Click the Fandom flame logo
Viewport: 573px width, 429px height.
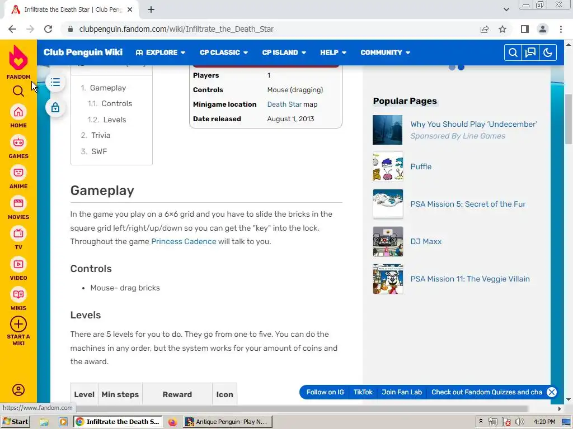[18, 58]
